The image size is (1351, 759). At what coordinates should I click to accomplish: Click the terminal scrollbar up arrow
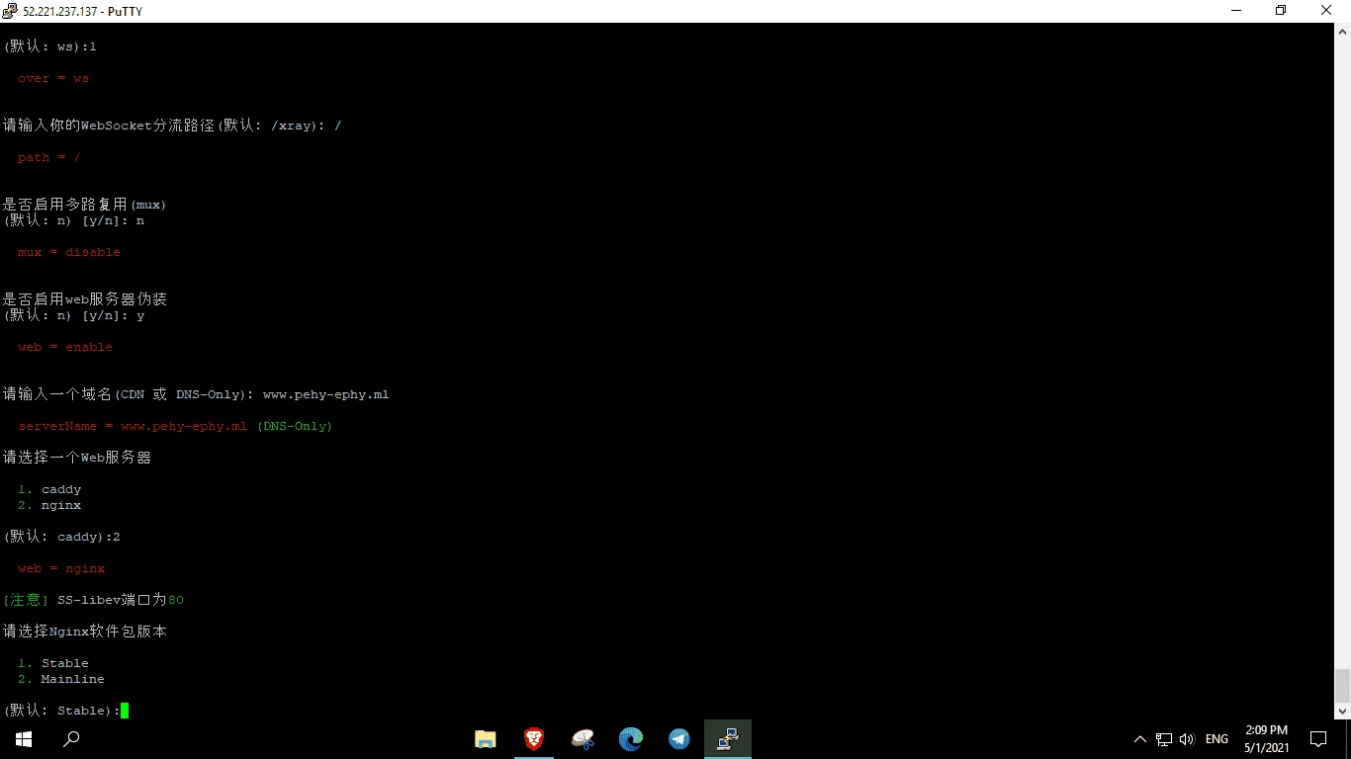(1342, 33)
